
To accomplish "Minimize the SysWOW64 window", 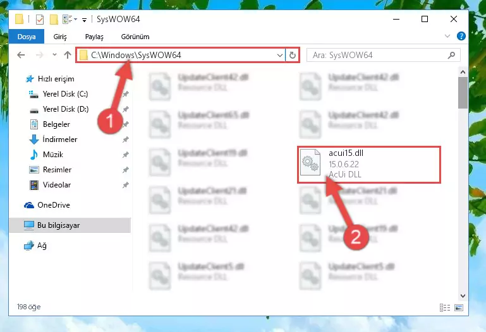I will pos(396,19).
